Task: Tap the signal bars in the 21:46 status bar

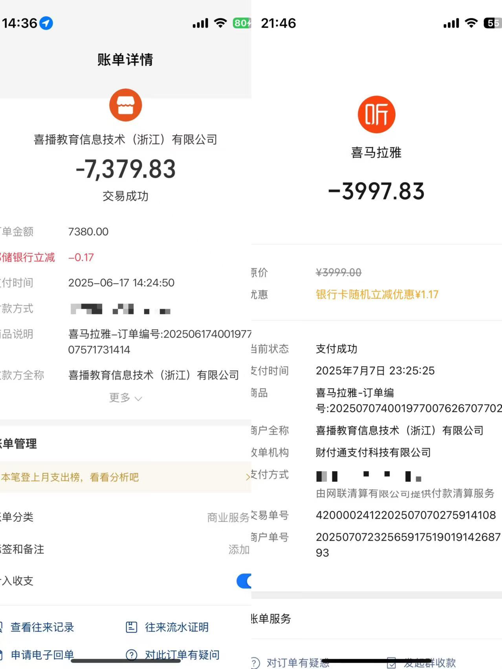Action: tap(451, 23)
